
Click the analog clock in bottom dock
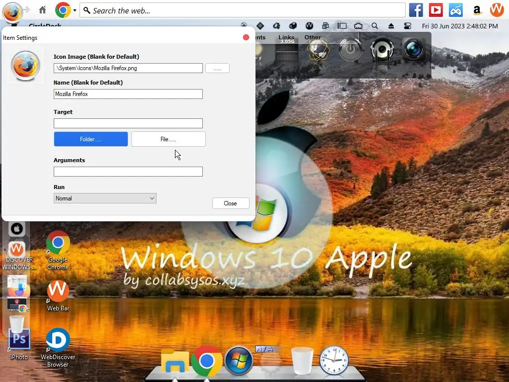334,361
